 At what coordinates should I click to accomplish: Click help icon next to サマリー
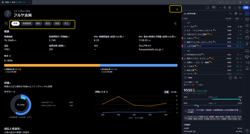click(x=14, y=92)
